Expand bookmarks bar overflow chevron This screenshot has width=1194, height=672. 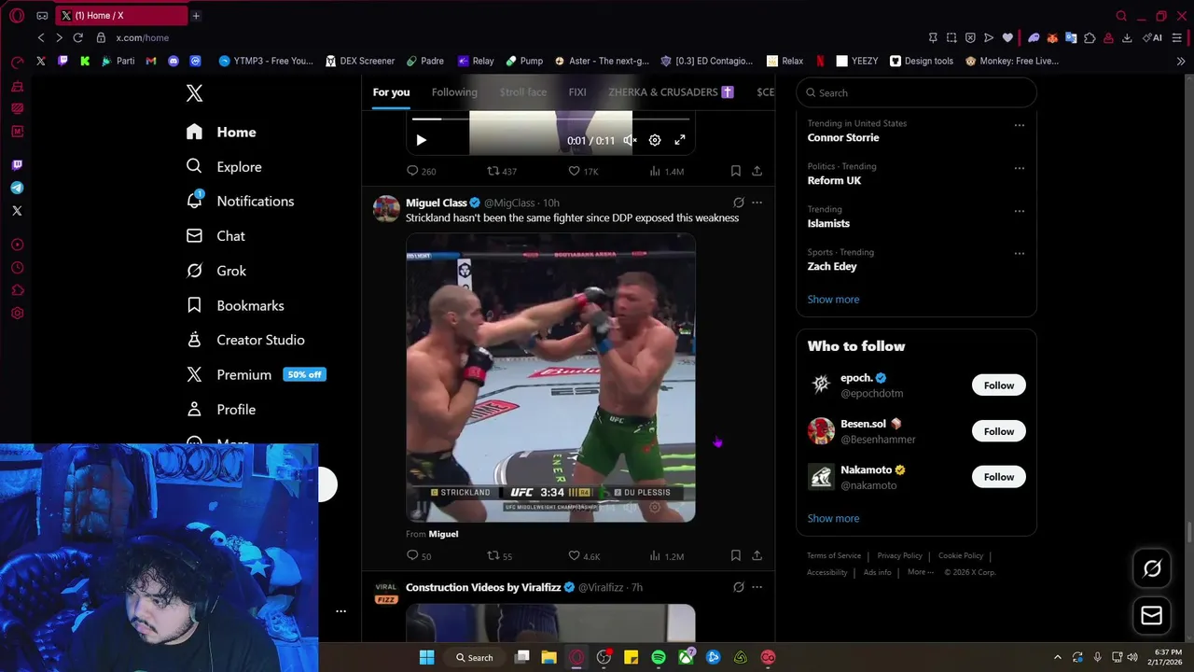pyautogui.click(x=1181, y=62)
